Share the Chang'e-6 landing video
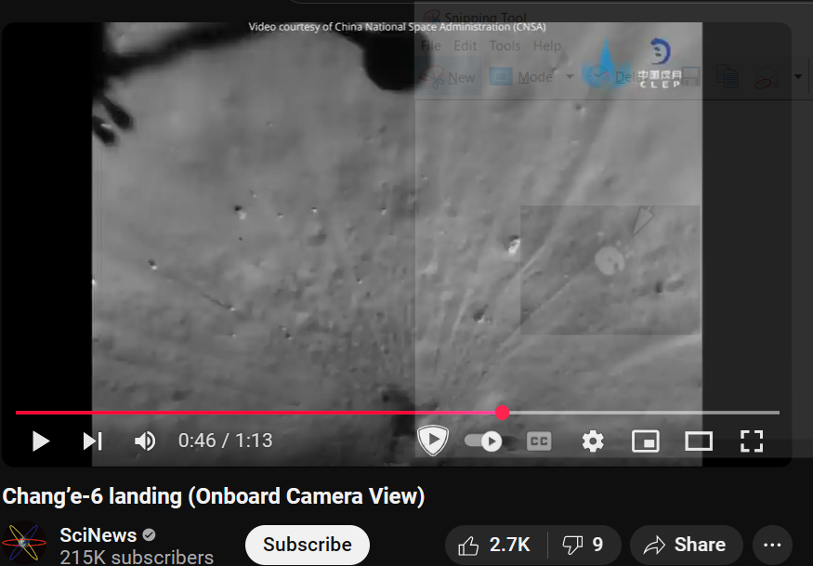This screenshot has height=566, width=813. click(x=686, y=545)
